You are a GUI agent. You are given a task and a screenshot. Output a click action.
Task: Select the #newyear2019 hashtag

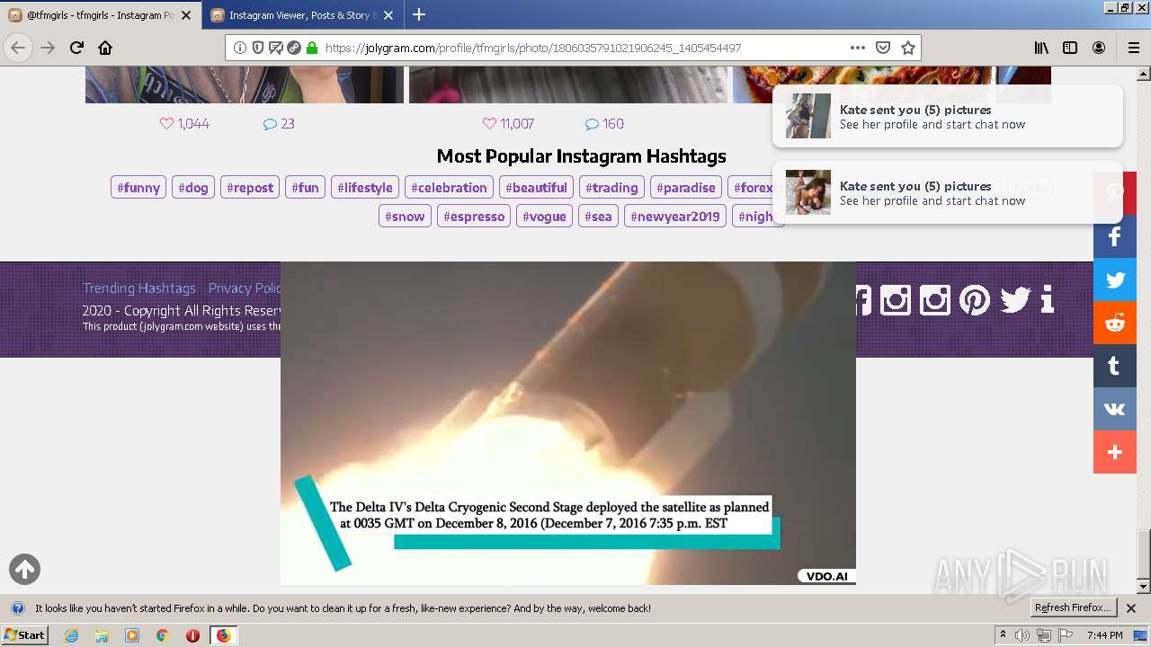(x=675, y=217)
